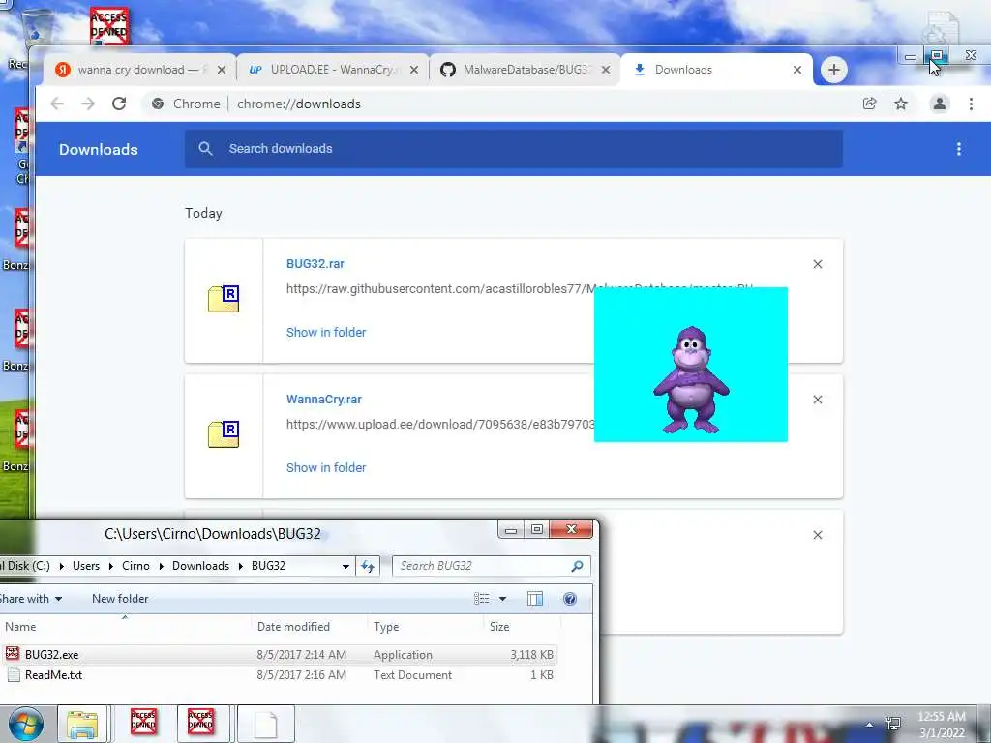This screenshot has height=743, width=991.
Task: Open Windows Explorer from the taskbar
Action: [x=83, y=724]
